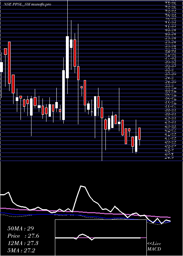Click the MACD inset chart panel
183x256 pixels.
[x=101, y=238]
